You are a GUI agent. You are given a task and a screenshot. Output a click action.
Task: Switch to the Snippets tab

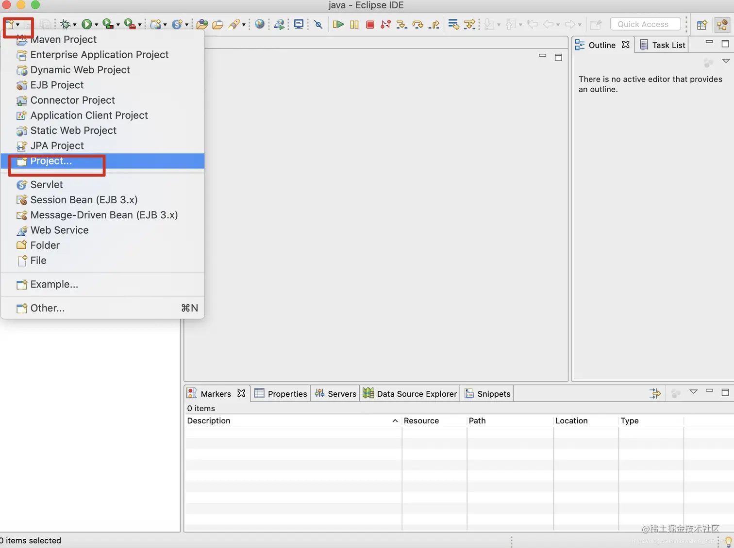(x=487, y=393)
